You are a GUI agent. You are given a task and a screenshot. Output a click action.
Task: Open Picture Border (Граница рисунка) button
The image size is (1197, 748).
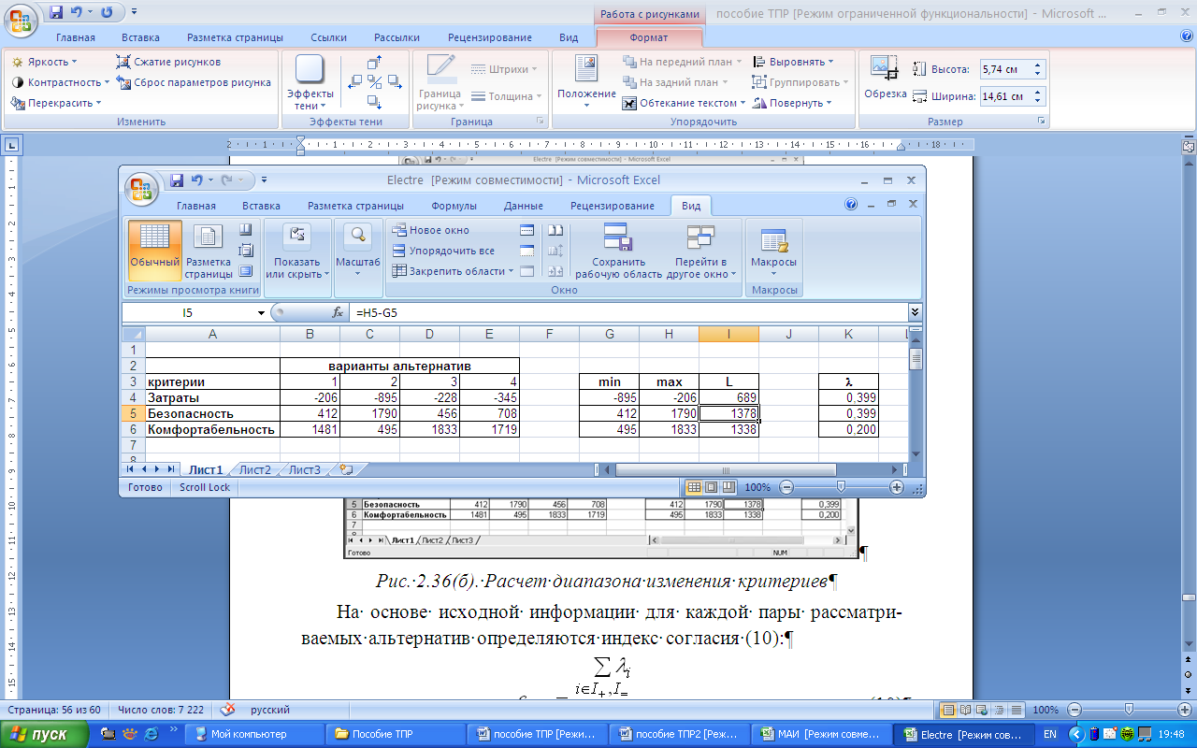pos(440,84)
